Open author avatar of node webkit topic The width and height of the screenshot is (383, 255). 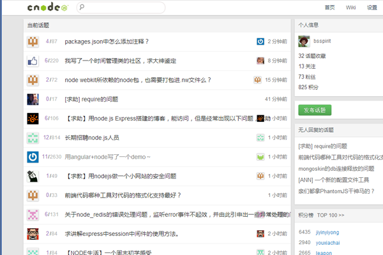(x=33, y=80)
